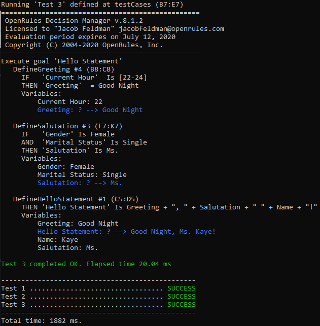Click the blue Hello Statement result line
This screenshot has height=326, width=320.
pyautogui.click(x=126, y=232)
